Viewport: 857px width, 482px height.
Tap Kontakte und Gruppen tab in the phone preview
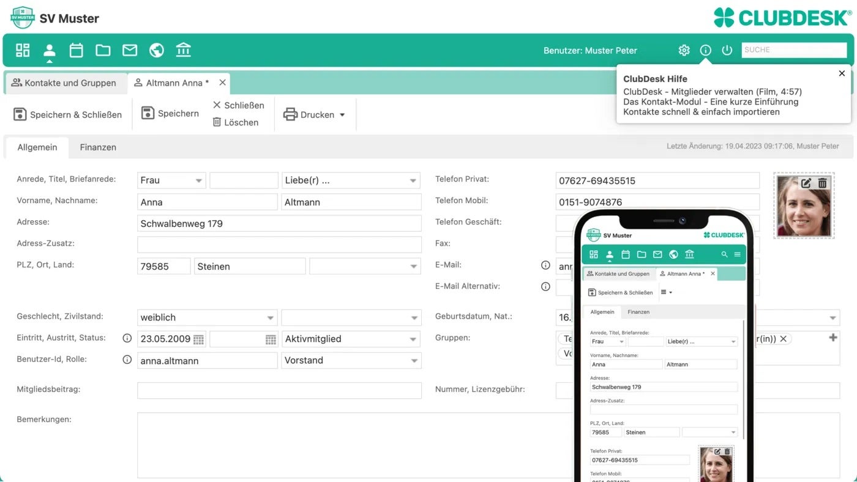point(618,273)
